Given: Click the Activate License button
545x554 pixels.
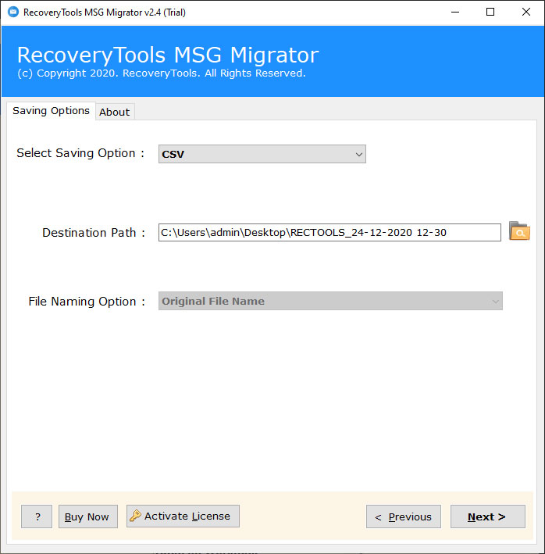Looking at the screenshot, I should click(x=183, y=516).
